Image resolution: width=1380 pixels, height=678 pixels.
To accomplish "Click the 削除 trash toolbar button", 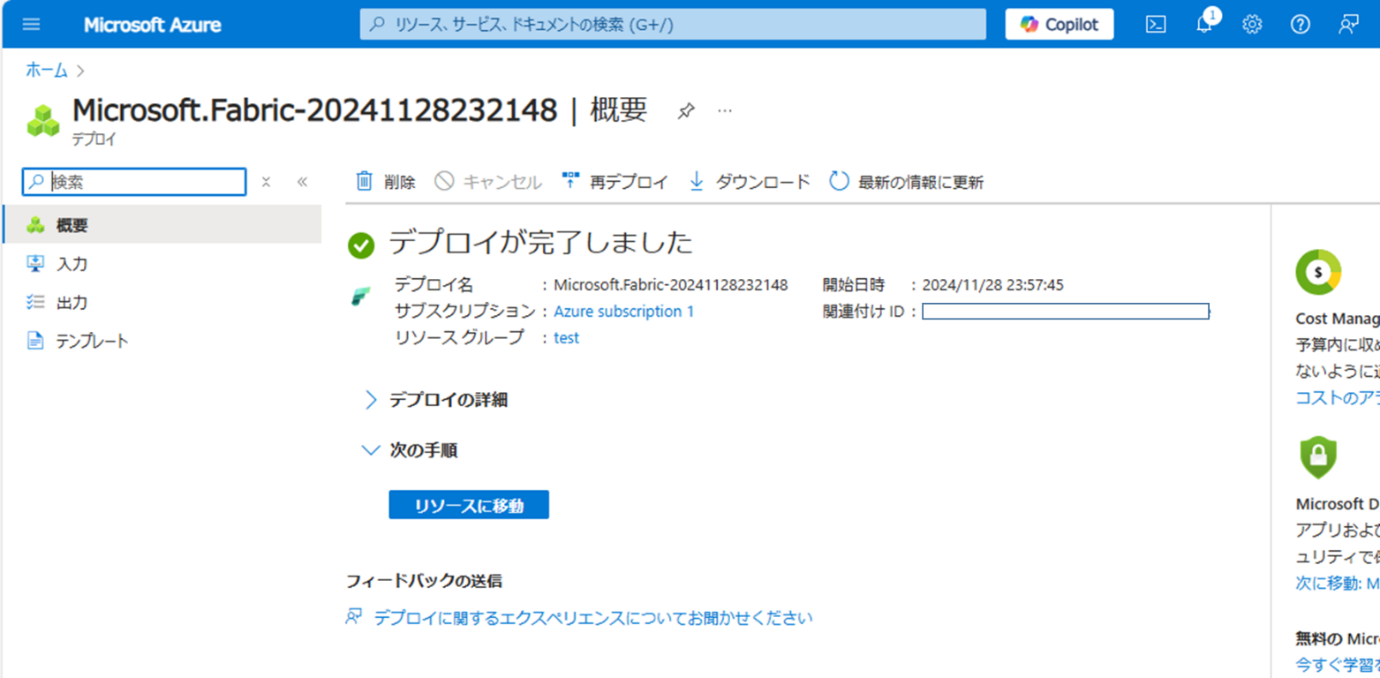I will pos(385,182).
